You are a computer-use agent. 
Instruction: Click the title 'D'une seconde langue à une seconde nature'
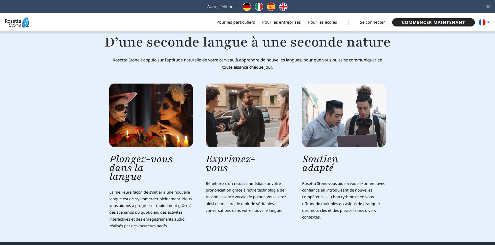[x=247, y=42]
